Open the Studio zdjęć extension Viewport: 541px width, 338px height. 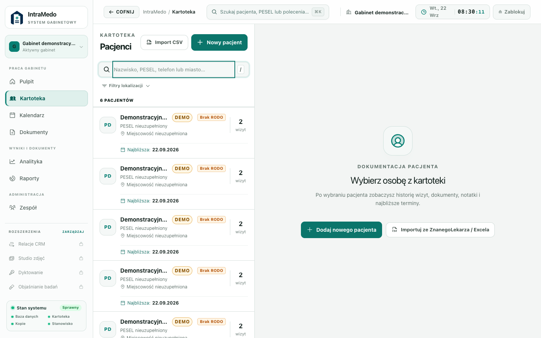(46, 258)
